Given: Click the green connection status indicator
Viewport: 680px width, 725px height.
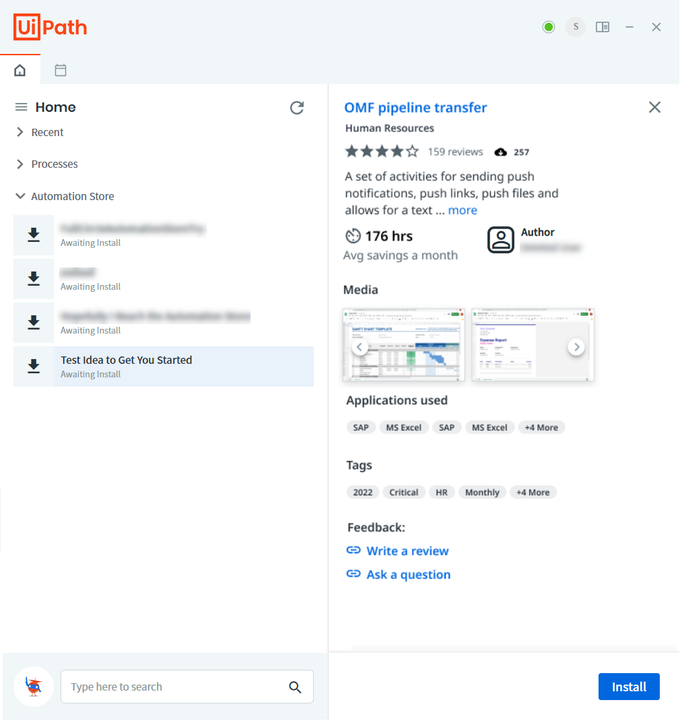Looking at the screenshot, I should click(549, 27).
